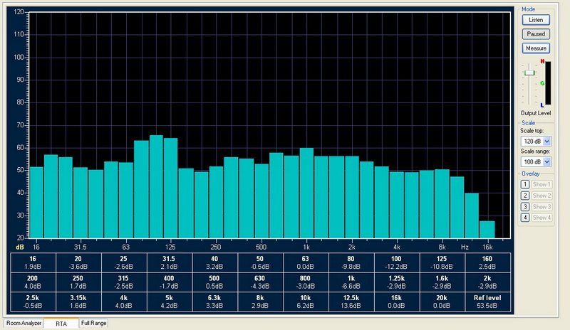
Task: Toggle the Show 4 overlay button
Action: point(541,217)
